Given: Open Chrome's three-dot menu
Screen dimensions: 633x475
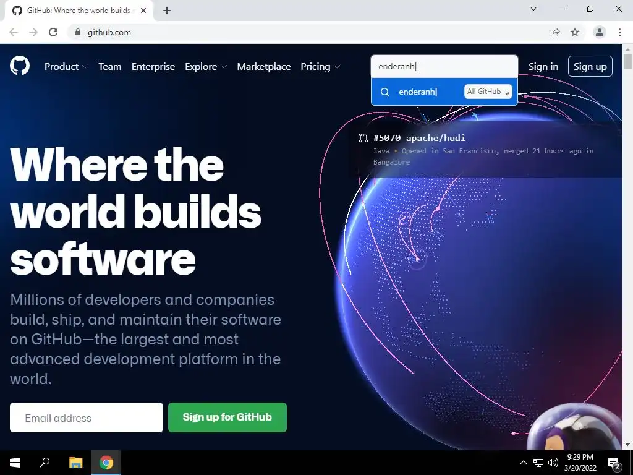Looking at the screenshot, I should 619,32.
